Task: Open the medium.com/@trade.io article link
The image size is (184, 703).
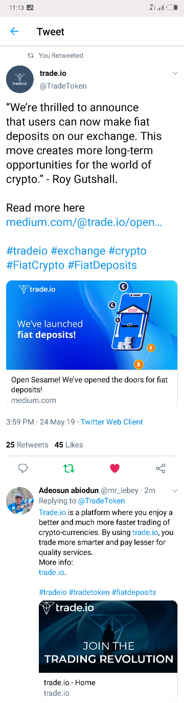Action: pyautogui.click(x=84, y=222)
